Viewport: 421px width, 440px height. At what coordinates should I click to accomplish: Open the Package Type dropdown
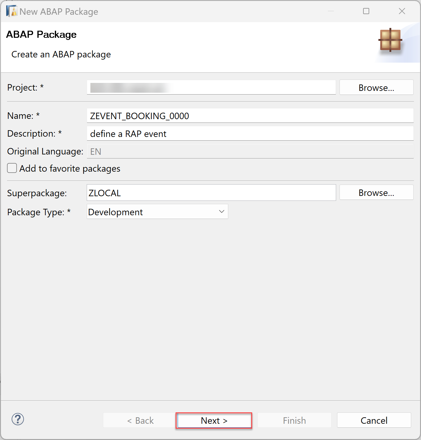[157, 212]
